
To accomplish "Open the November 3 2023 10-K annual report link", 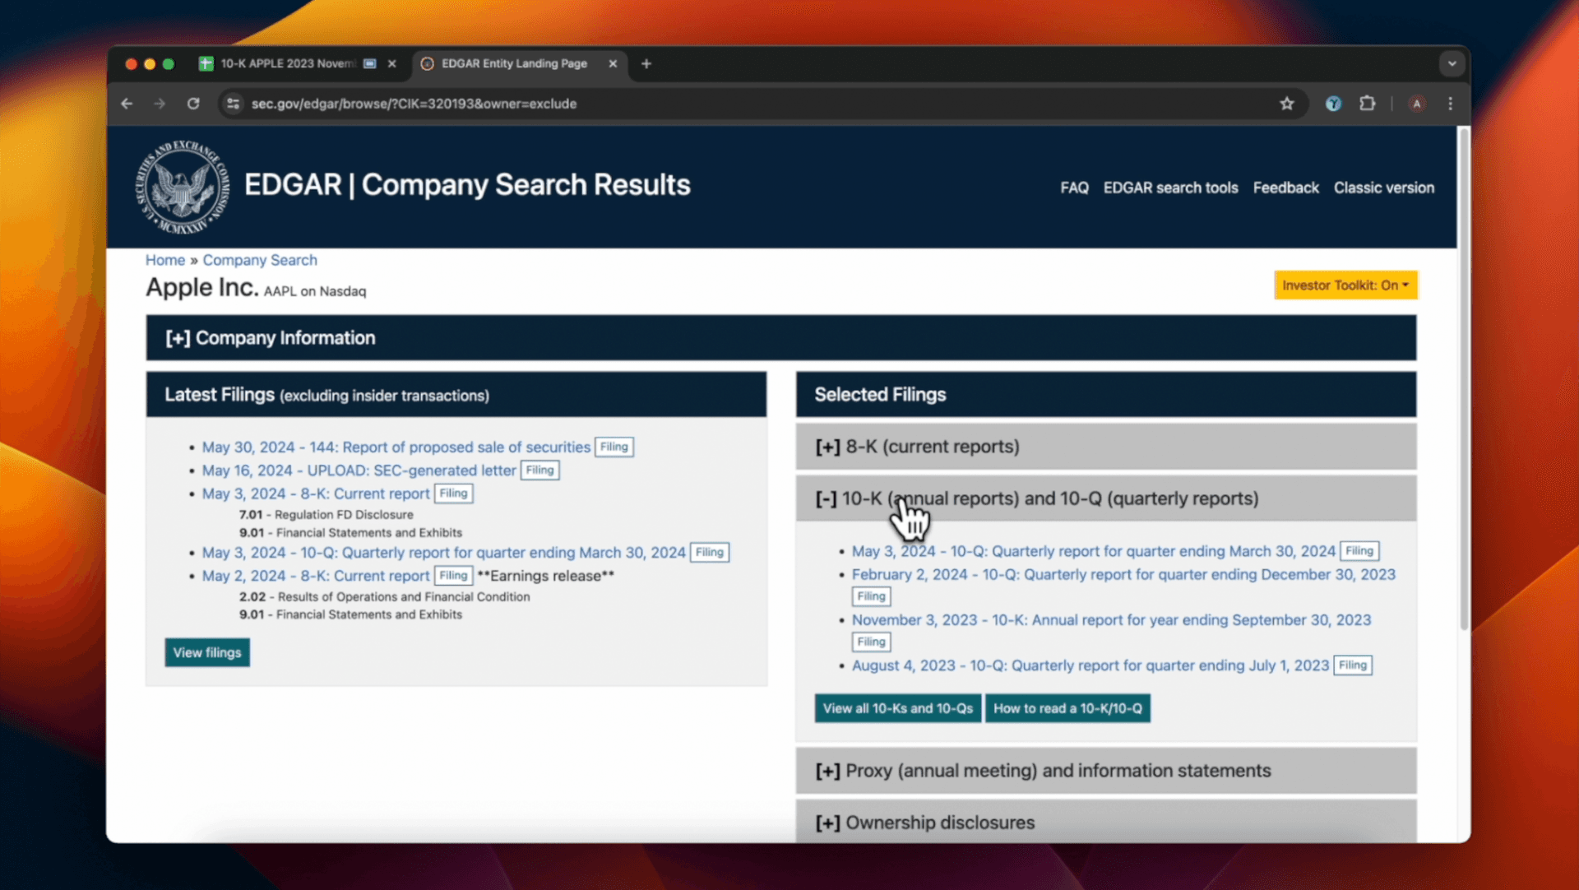I will pyautogui.click(x=1109, y=619).
